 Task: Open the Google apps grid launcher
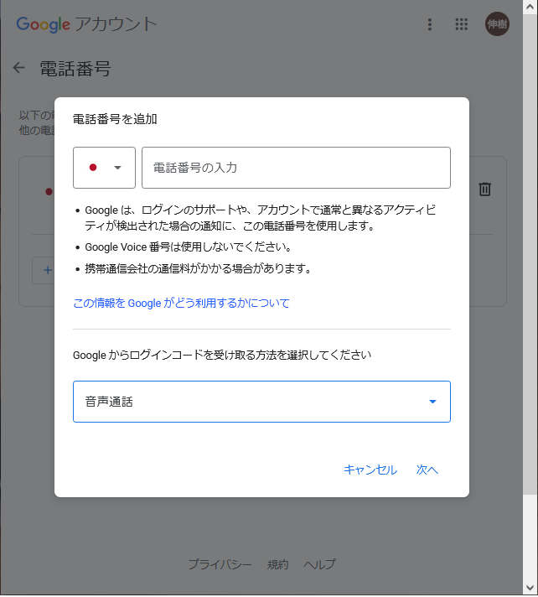tap(461, 24)
